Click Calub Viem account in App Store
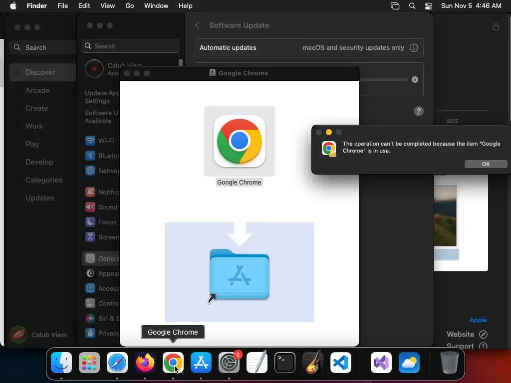Viewport: 511px width, 383px height. 38,335
